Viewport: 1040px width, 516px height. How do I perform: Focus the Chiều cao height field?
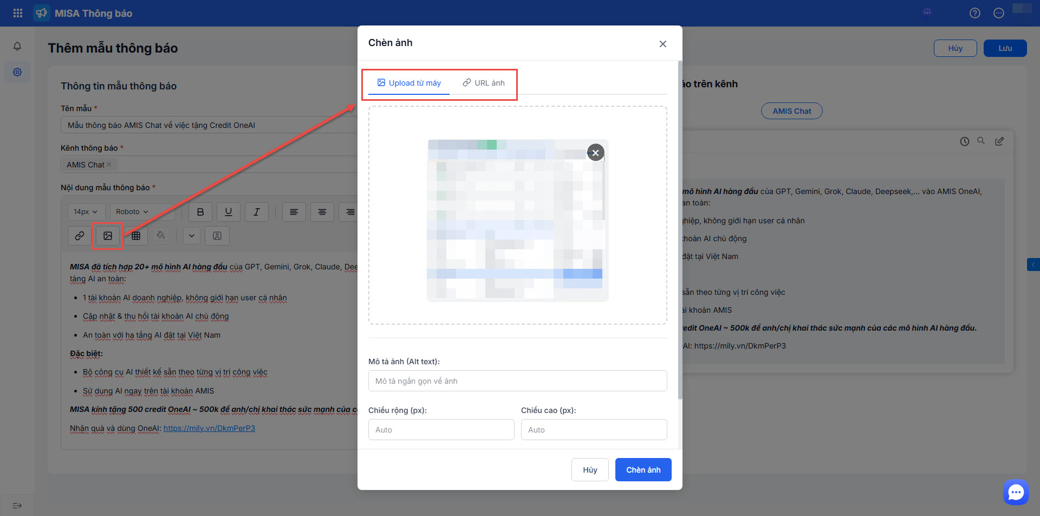pyautogui.click(x=594, y=430)
